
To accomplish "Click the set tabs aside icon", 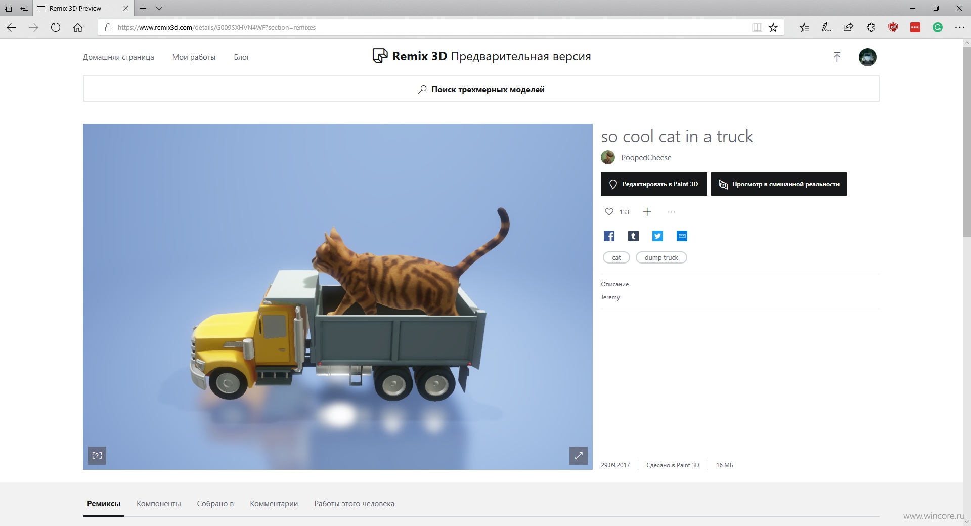I will pyautogui.click(x=24, y=8).
